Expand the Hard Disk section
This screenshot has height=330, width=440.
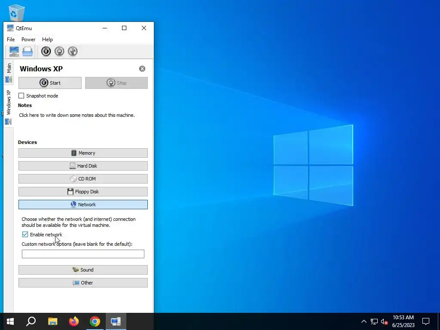coord(83,166)
